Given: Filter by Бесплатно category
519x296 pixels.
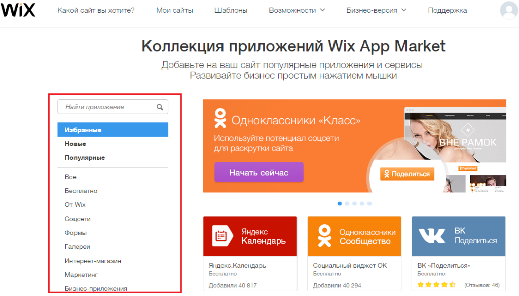Looking at the screenshot, I should click(x=81, y=191).
